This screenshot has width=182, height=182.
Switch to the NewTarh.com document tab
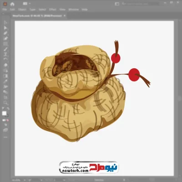pos(37,15)
